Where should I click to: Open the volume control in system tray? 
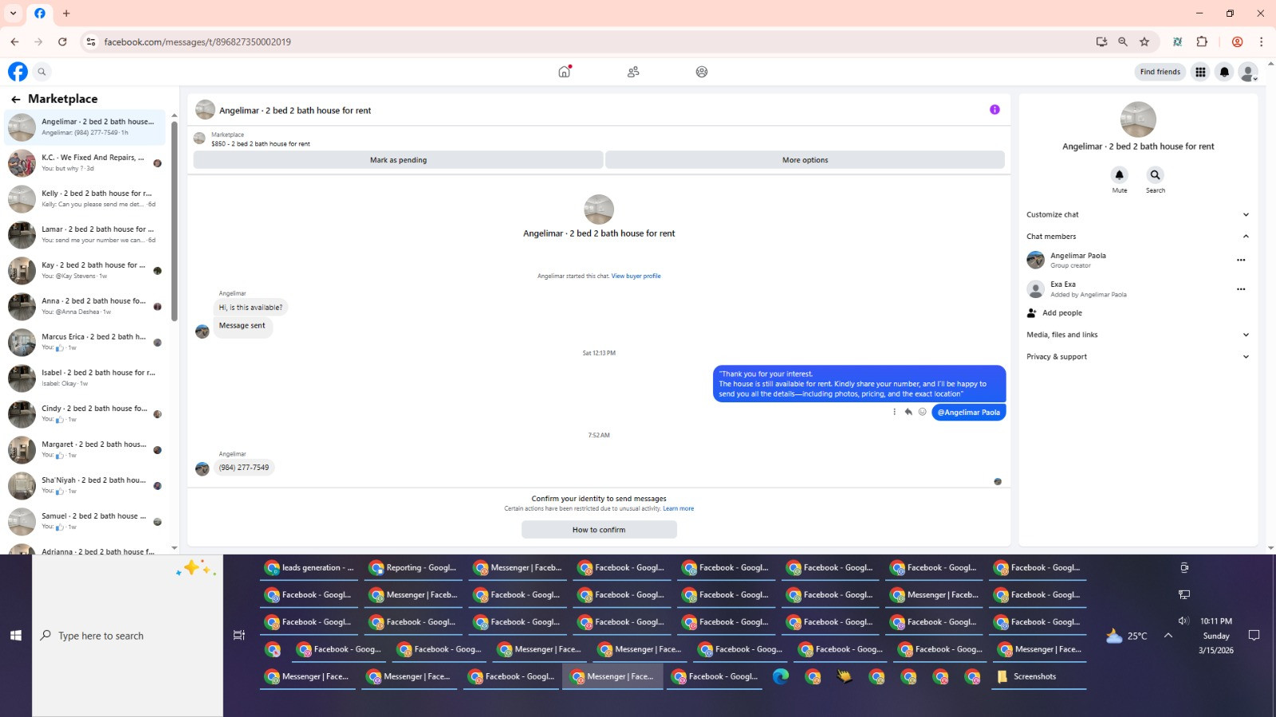tap(1183, 621)
